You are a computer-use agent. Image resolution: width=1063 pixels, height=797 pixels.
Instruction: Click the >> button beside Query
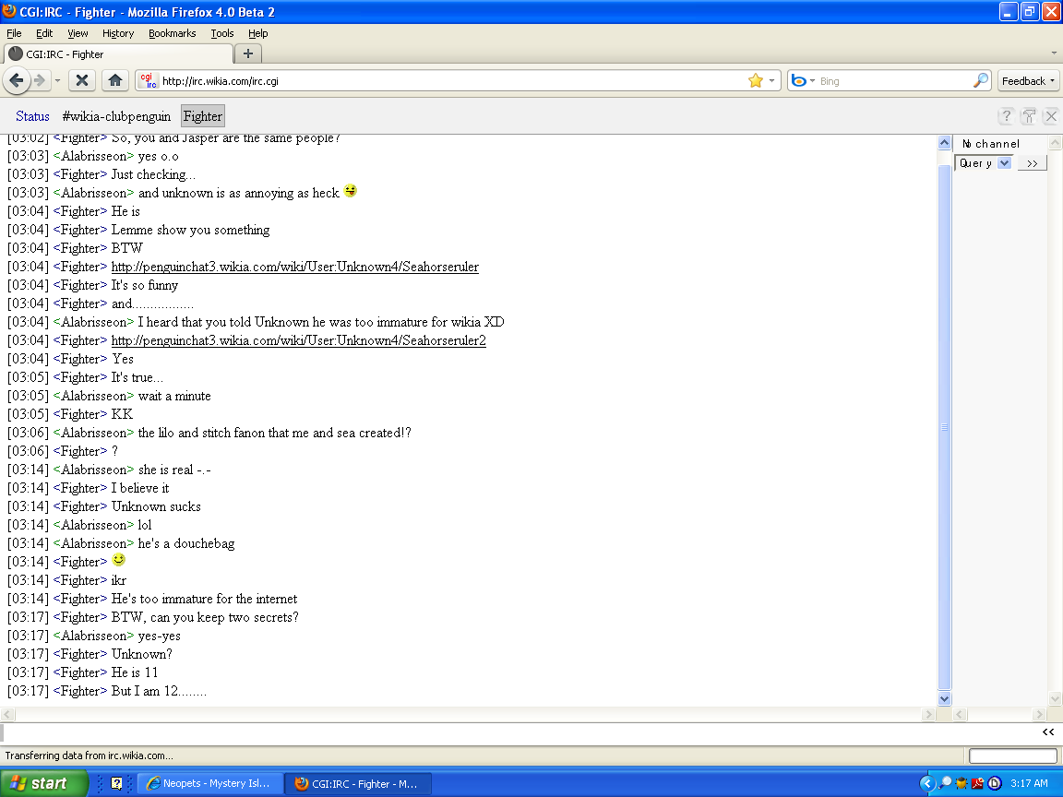point(1032,163)
